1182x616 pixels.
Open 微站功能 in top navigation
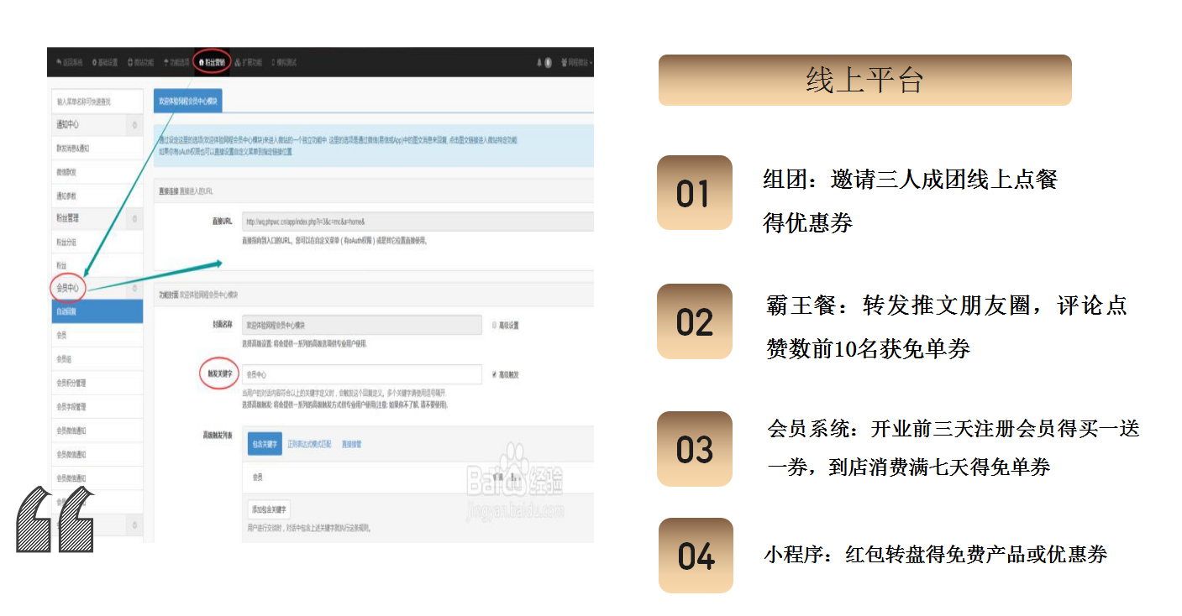coord(141,63)
